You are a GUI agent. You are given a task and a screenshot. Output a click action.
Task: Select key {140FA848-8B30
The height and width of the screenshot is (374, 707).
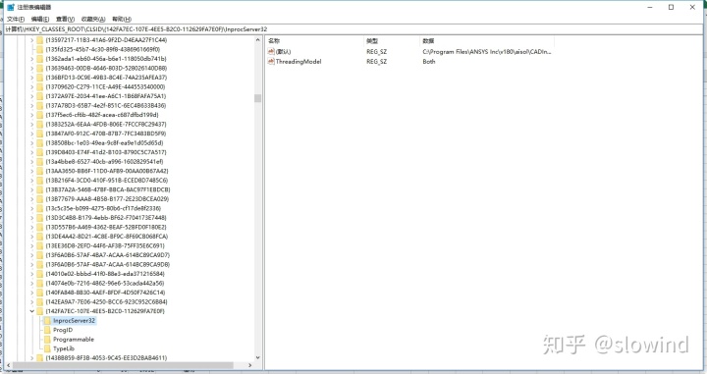click(105, 293)
